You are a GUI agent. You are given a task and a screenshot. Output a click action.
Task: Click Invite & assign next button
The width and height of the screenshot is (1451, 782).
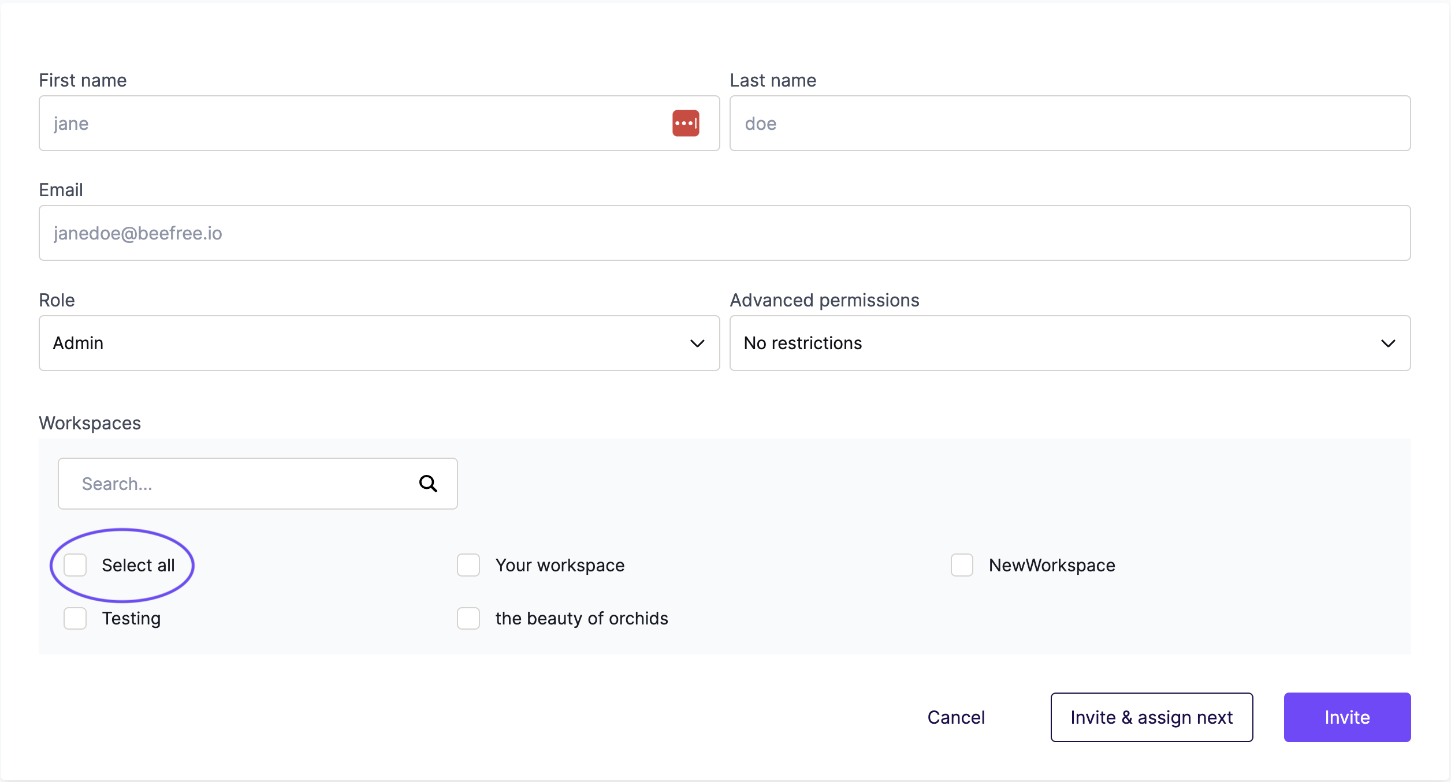click(1152, 717)
